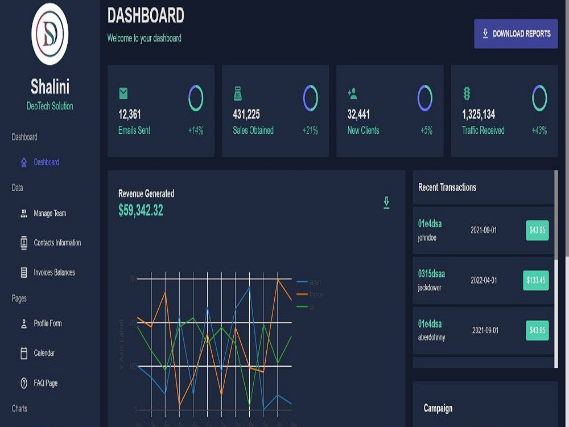Viewport: 569px width, 427px height.
Task: Click the Contacts Information badge icon
Action: pyautogui.click(x=23, y=243)
